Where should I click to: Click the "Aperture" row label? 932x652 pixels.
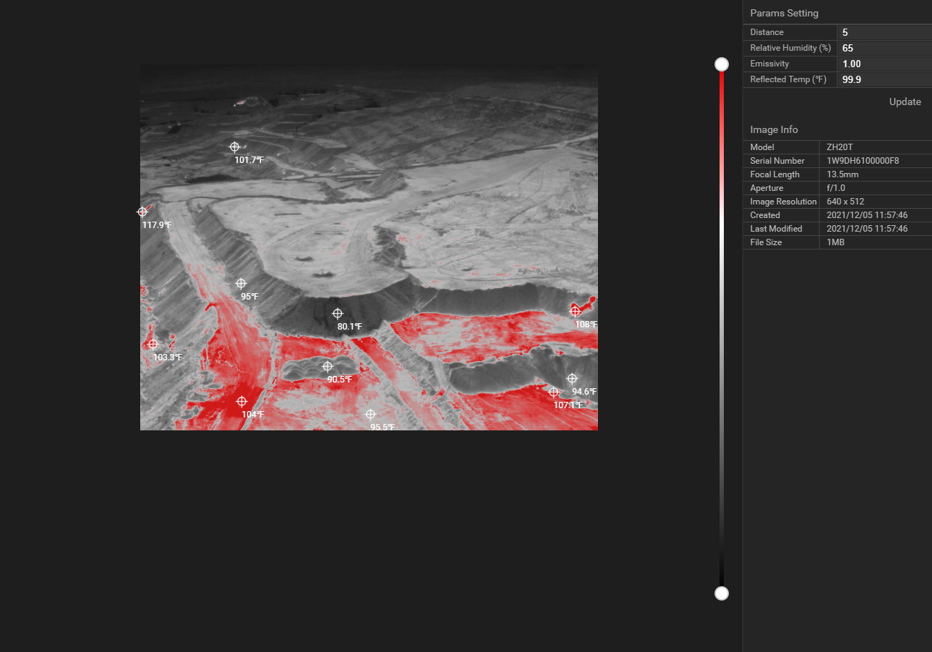(767, 188)
